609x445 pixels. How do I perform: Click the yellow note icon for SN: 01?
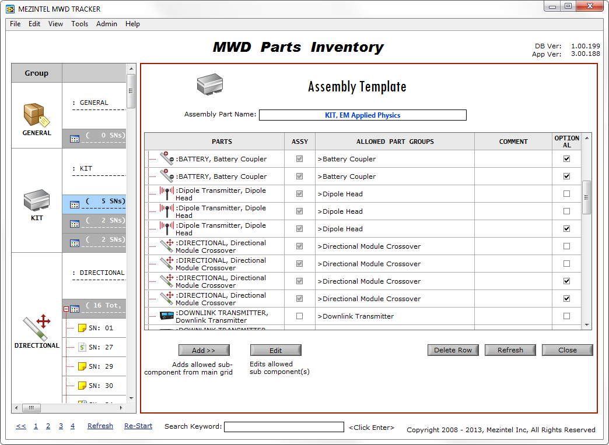point(82,329)
